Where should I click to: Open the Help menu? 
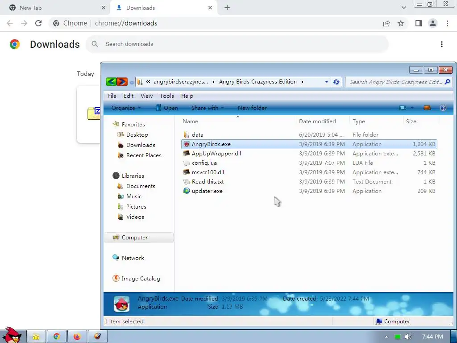[187, 96]
